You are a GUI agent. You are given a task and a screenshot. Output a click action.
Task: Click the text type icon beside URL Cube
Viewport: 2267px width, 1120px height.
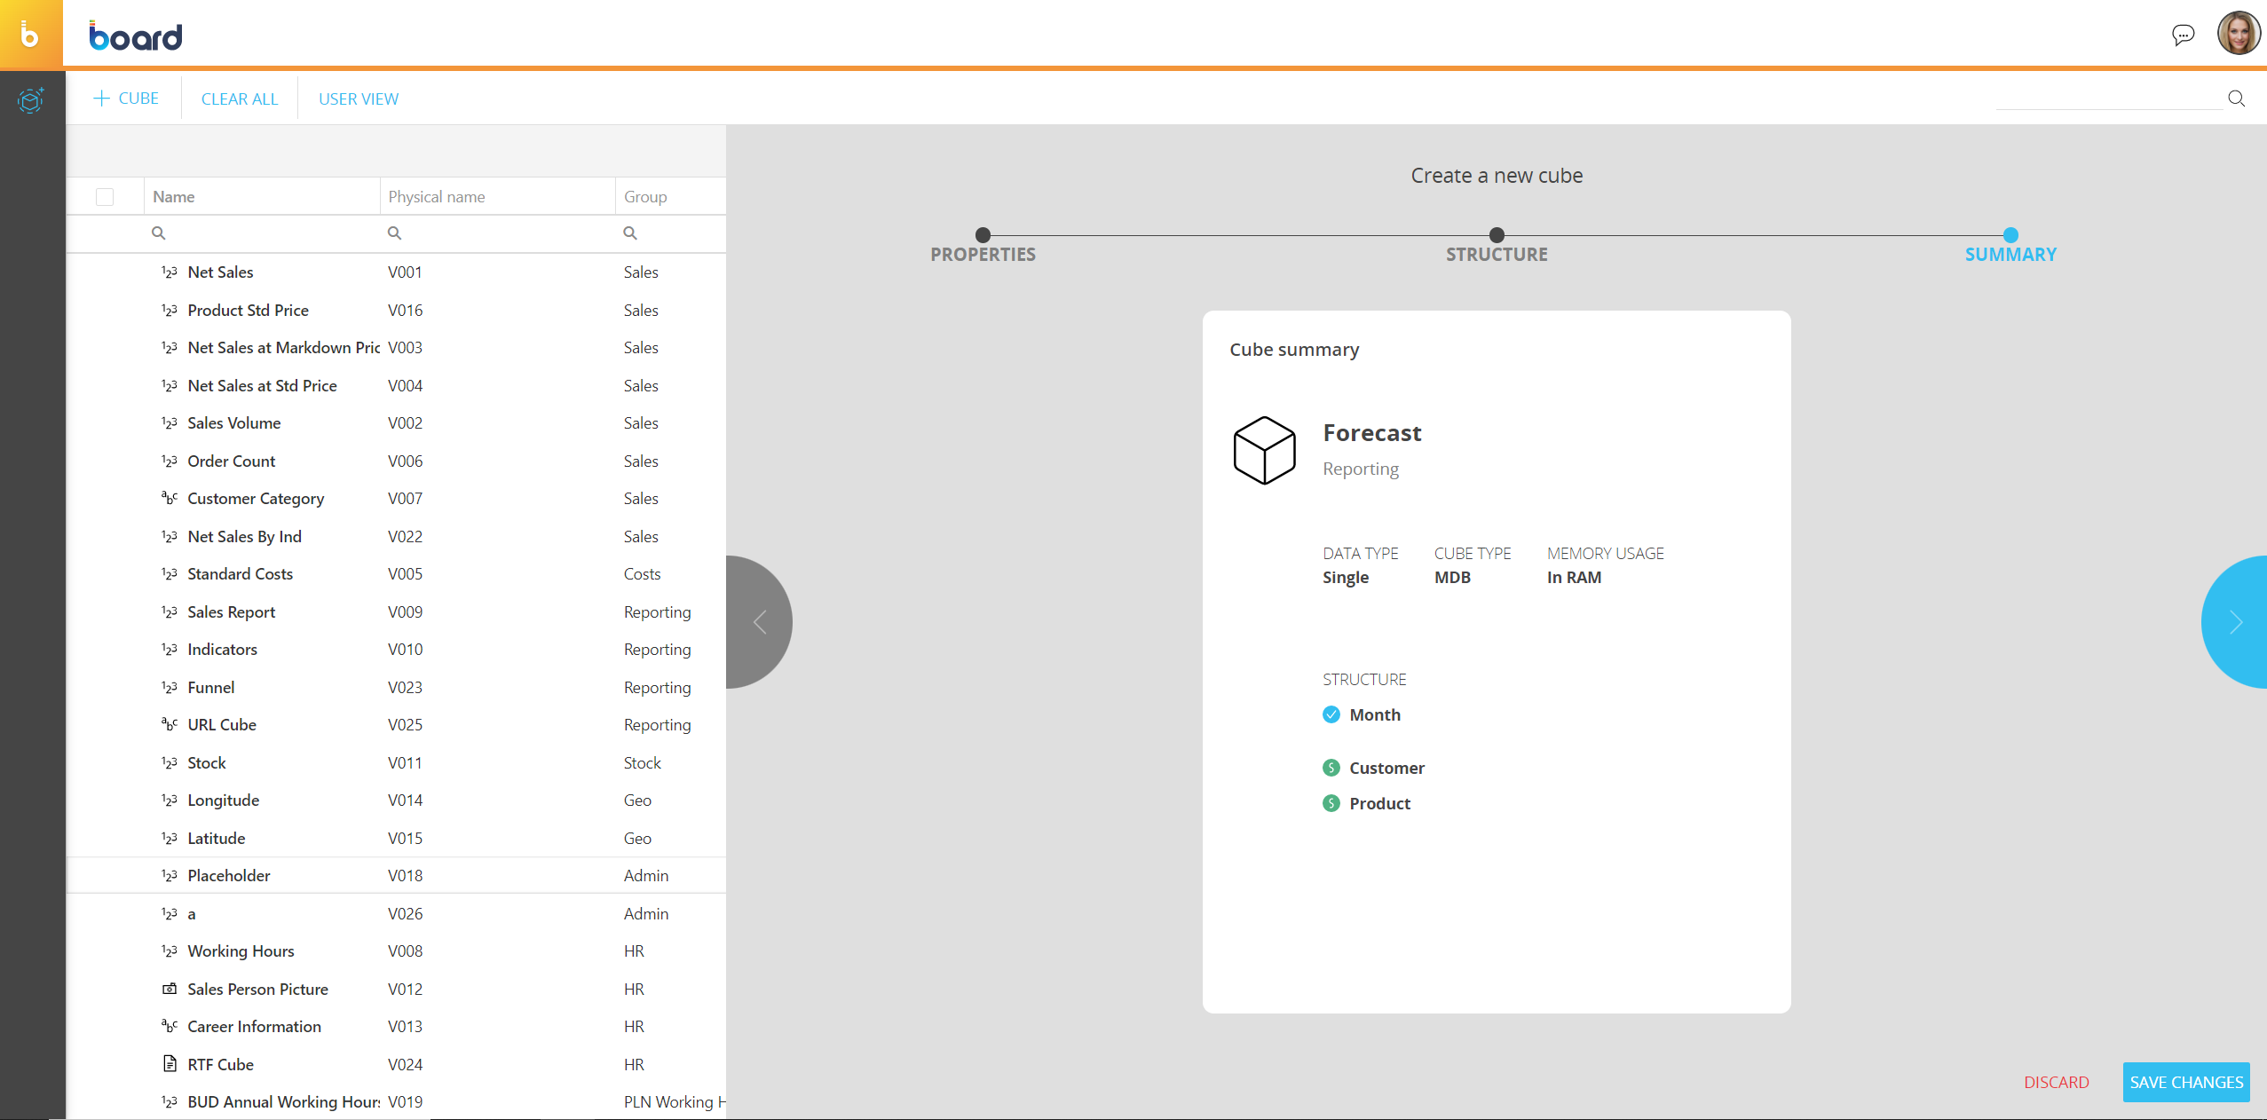[170, 724]
